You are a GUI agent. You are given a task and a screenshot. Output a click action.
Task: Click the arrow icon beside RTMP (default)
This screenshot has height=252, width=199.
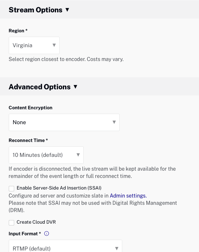tap(117, 248)
